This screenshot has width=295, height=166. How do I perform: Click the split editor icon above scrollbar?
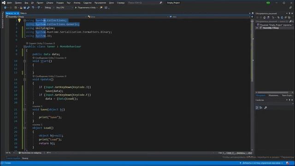[x=252, y=17]
